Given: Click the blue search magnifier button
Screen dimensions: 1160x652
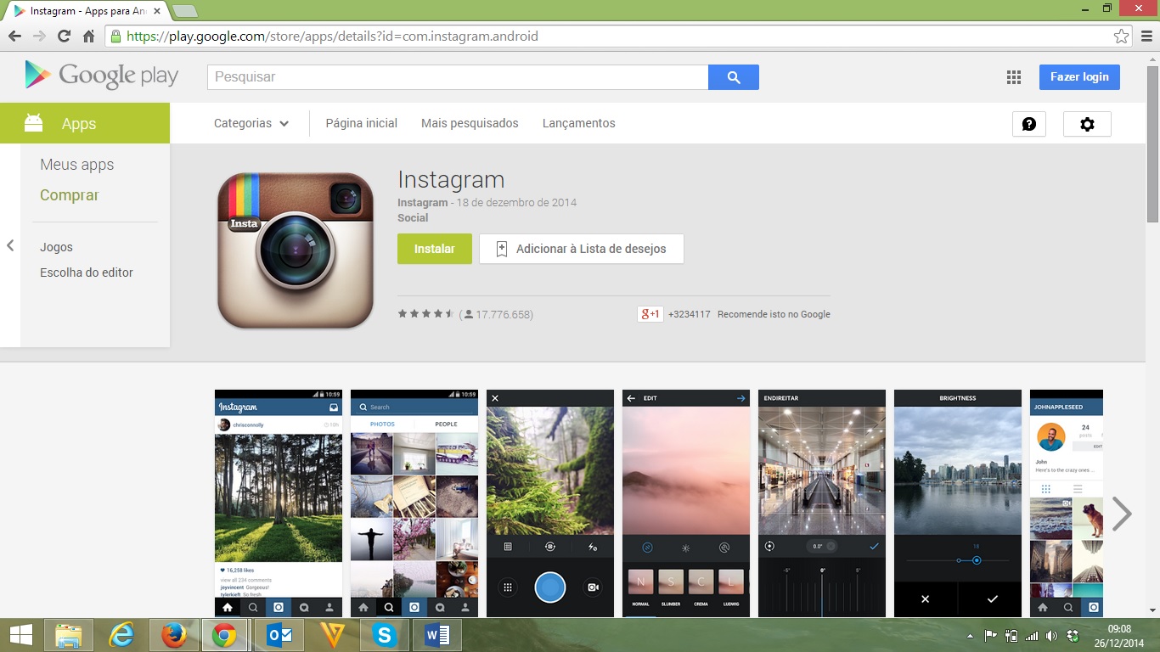Looking at the screenshot, I should [x=733, y=77].
